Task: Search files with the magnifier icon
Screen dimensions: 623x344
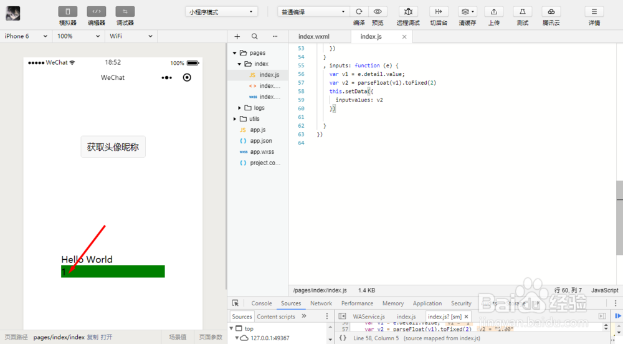Action: pos(255,37)
